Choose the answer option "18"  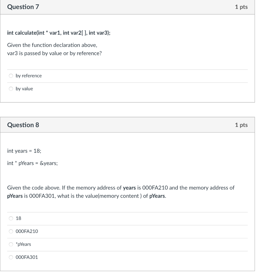pyautogui.click(x=11, y=218)
